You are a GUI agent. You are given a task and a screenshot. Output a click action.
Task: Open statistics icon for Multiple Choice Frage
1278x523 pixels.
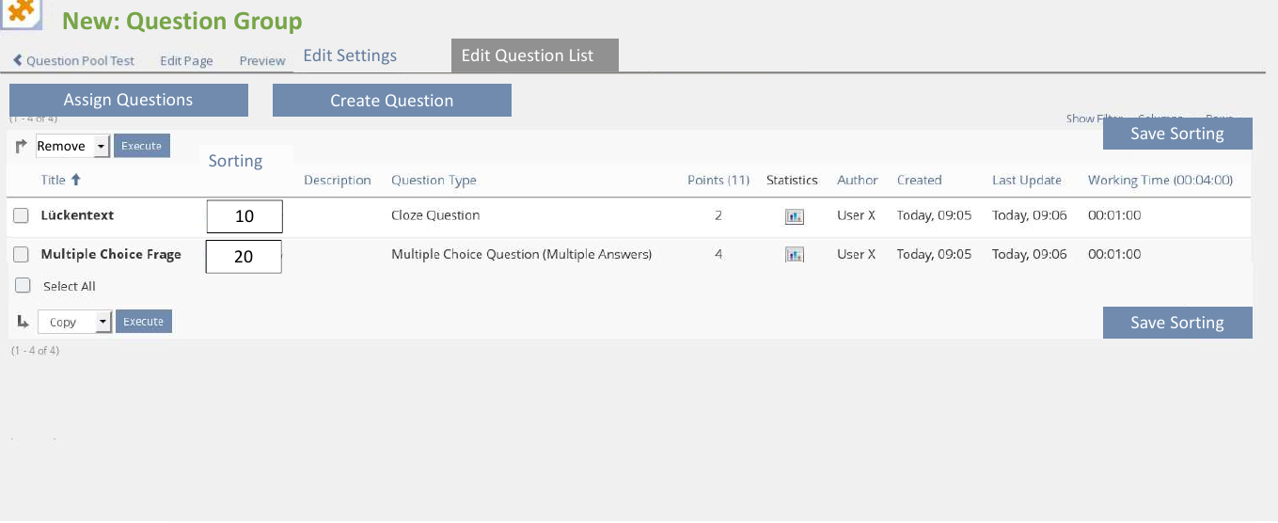795,255
